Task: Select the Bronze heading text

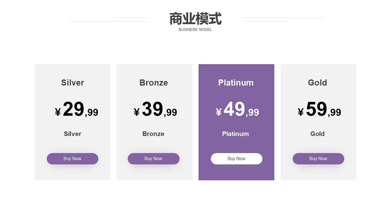Action: [154, 83]
